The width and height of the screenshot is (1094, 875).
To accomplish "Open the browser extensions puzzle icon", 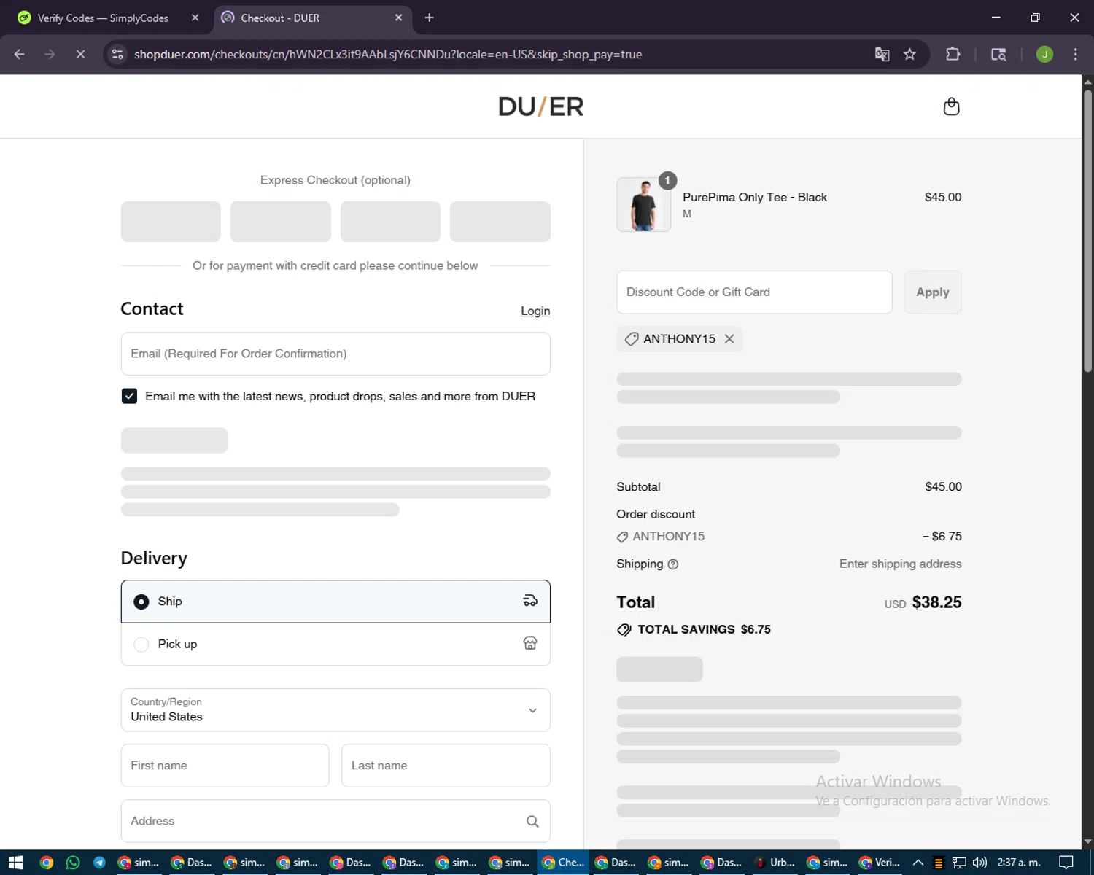I will [x=953, y=54].
